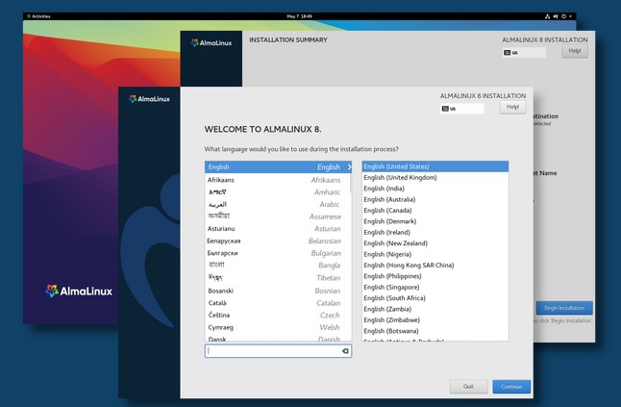Click the arrow next to selected English language
This screenshot has height=407, width=621.
point(349,166)
